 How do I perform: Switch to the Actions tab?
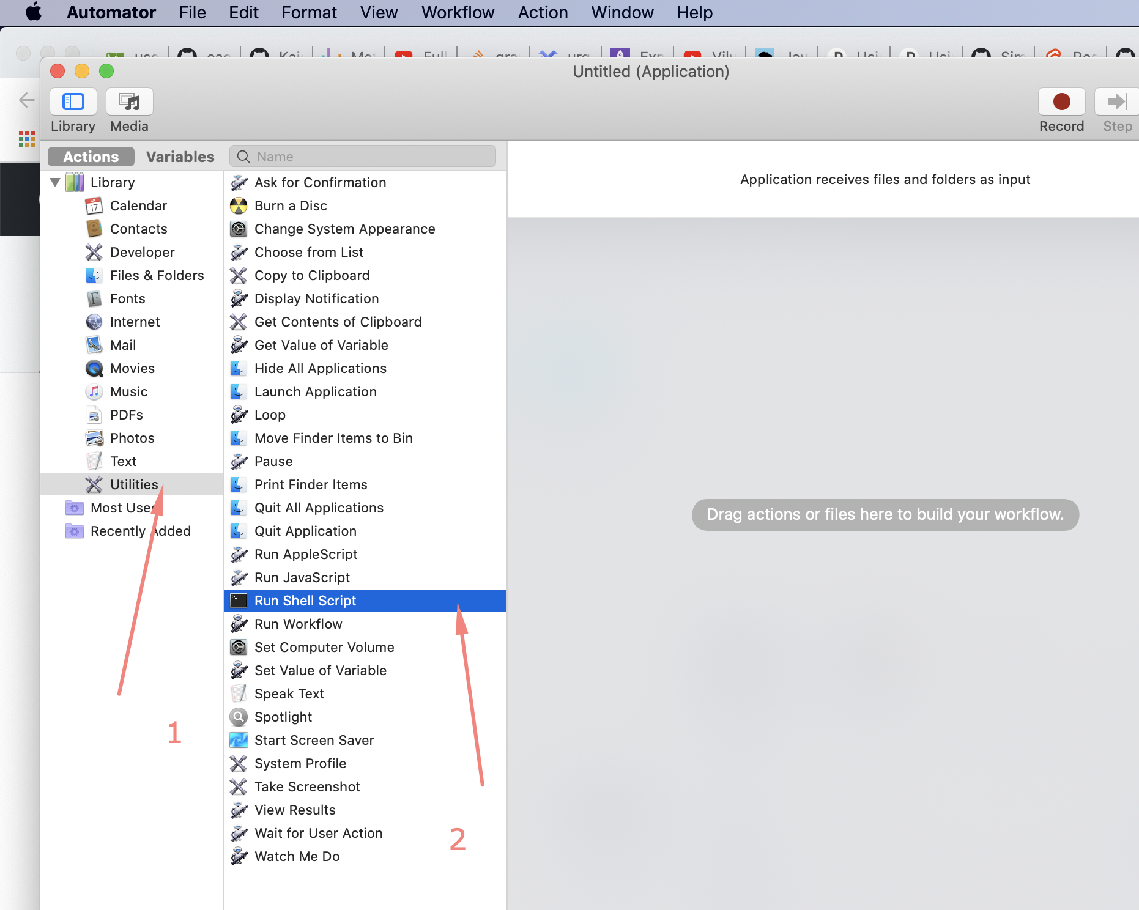click(91, 157)
